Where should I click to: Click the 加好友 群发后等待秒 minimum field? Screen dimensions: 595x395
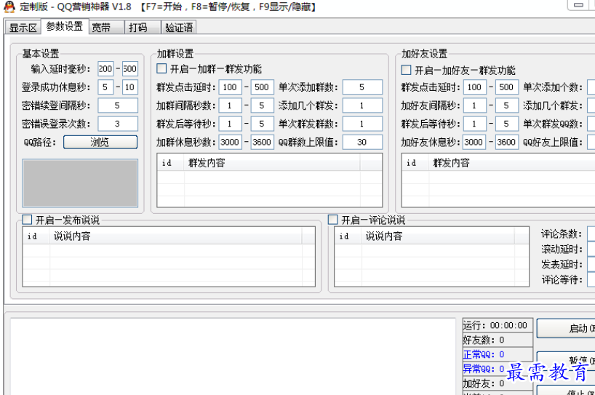[474, 124]
